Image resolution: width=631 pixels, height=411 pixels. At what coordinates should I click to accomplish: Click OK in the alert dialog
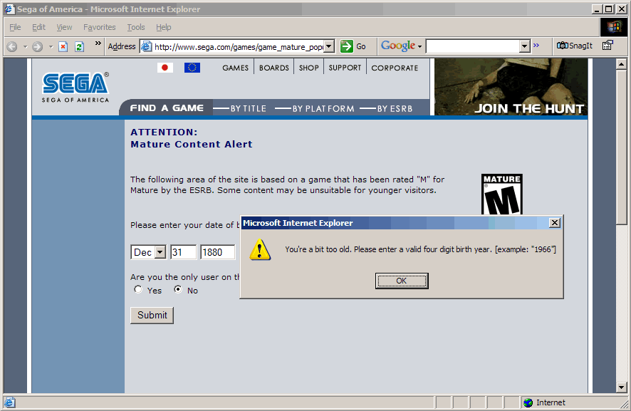[x=402, y=281]
